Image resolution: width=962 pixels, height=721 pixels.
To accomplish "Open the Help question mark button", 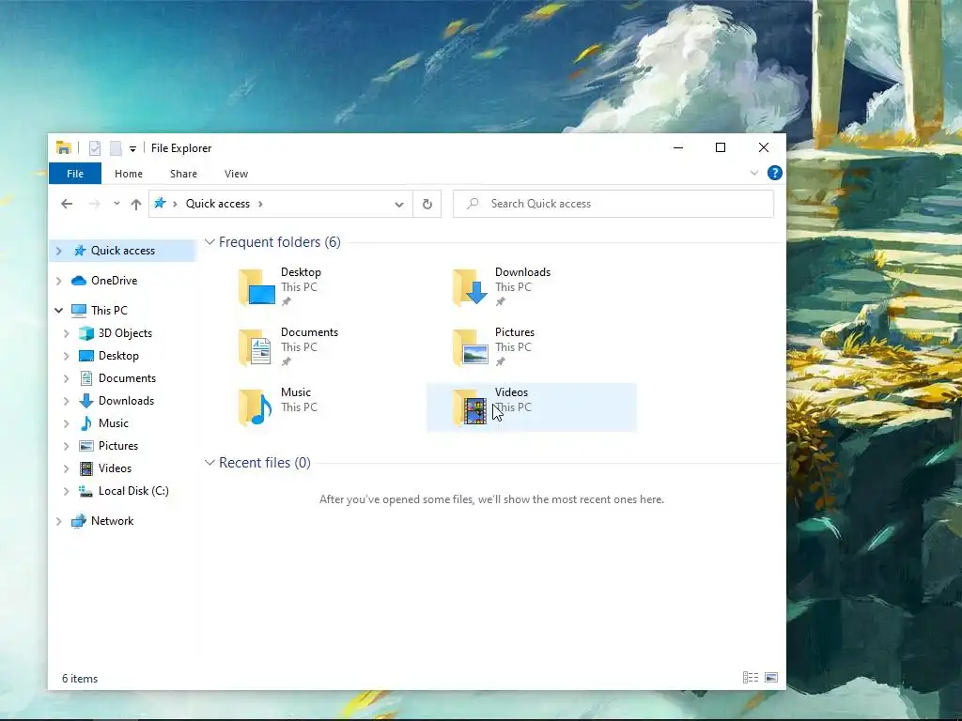I will [775, 173].
